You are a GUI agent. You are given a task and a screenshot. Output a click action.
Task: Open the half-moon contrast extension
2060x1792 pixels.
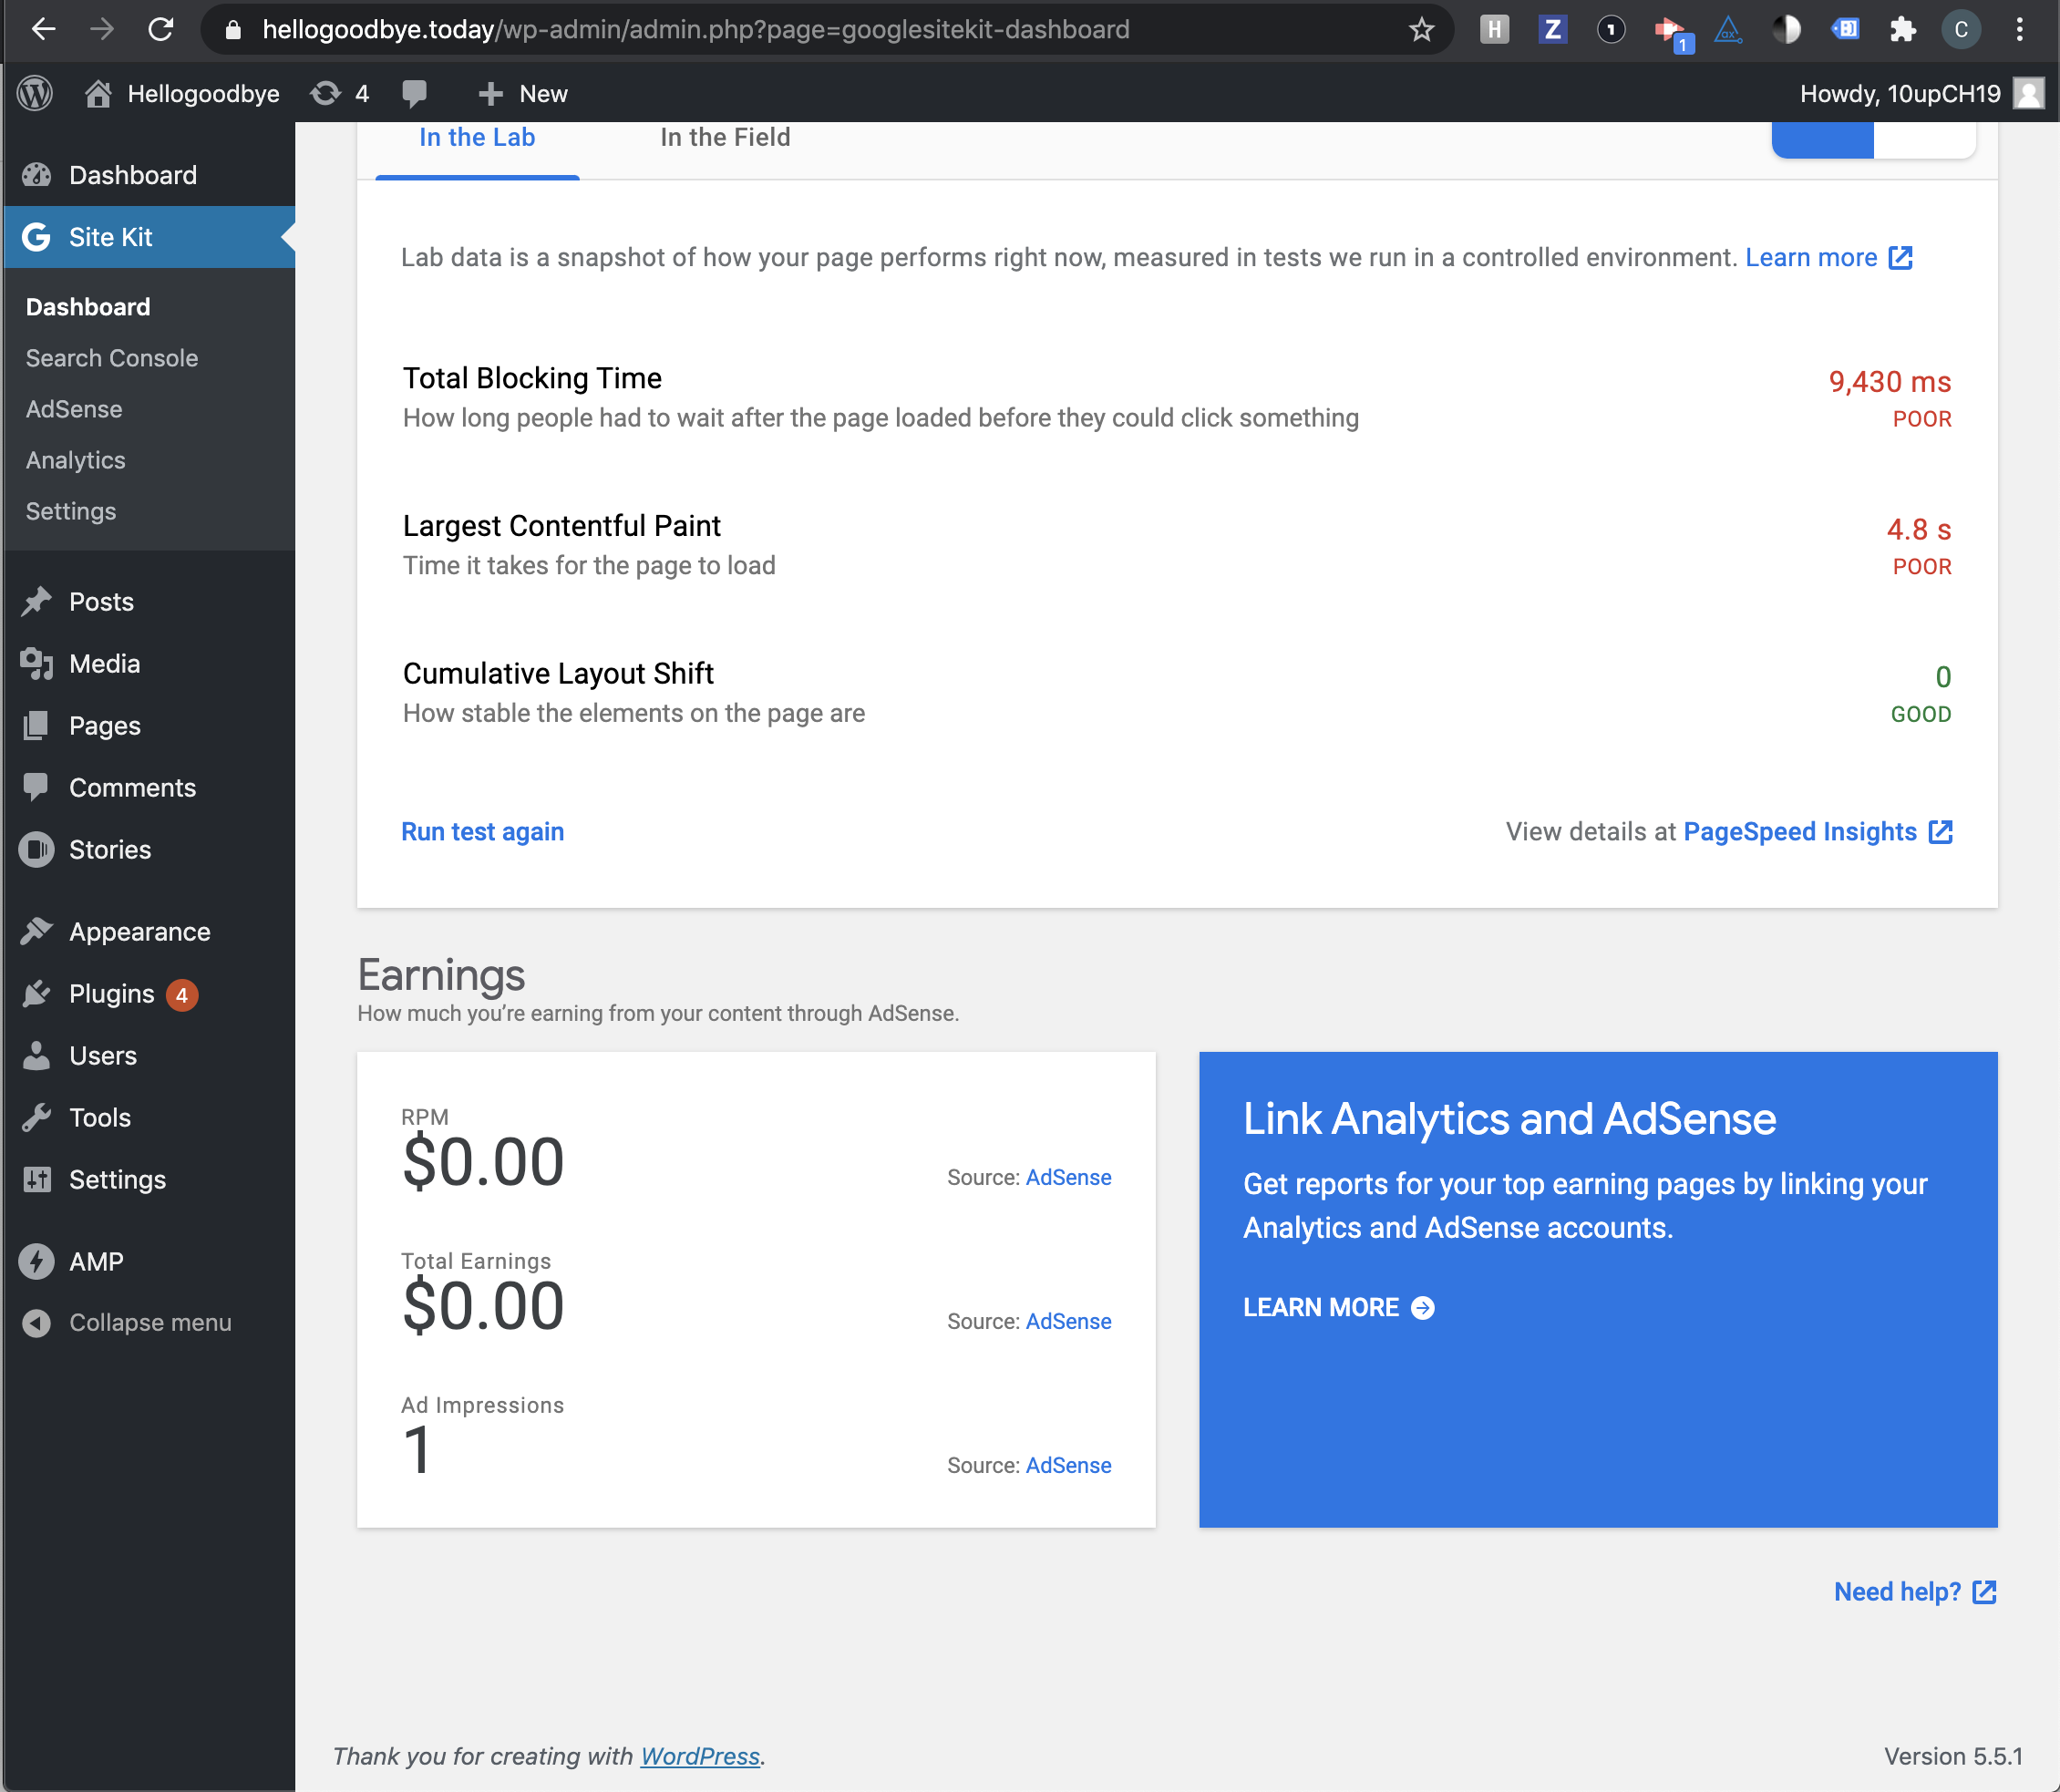(1786, 30)
